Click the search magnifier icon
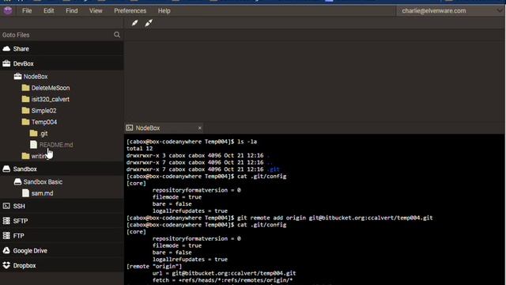Screen dimensions: 506x285 click(117, 35)
